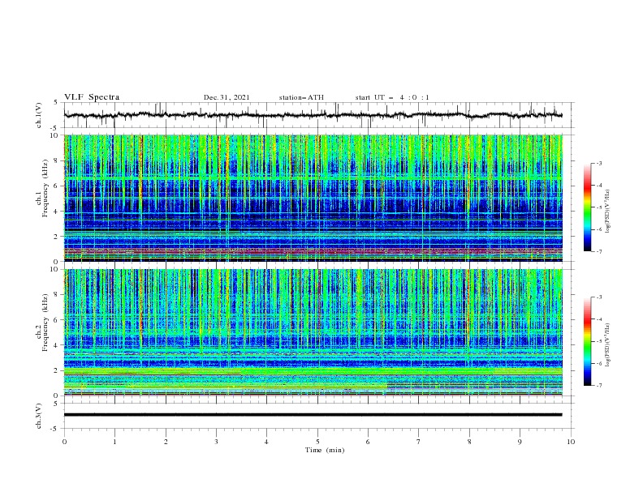The image size is (643, 496).
Task: Click the "10" tick on the time axis
Action: [x=571, y=442]
